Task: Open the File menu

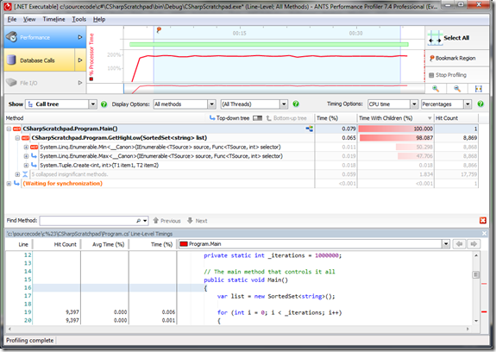Action: pyautogui.click(x=12, y=19)
